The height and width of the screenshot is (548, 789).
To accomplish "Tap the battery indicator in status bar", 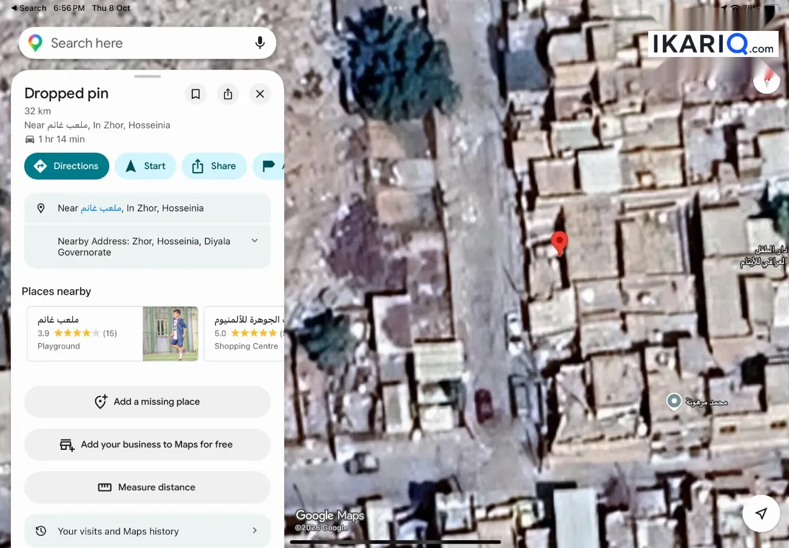I will 771,8.
